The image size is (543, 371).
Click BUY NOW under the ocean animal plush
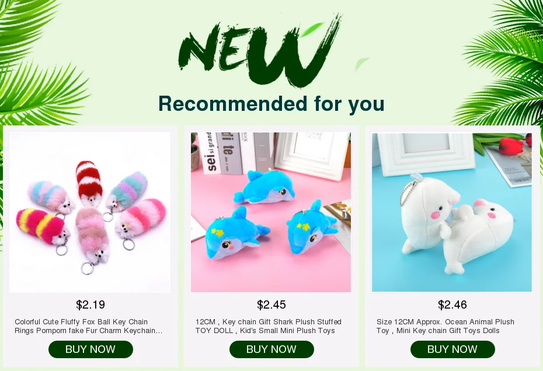point(452,349)
